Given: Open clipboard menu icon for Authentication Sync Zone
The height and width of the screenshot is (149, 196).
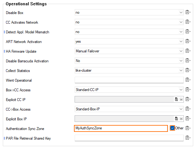Looking at the screenshot, I should tap(188, 128).
